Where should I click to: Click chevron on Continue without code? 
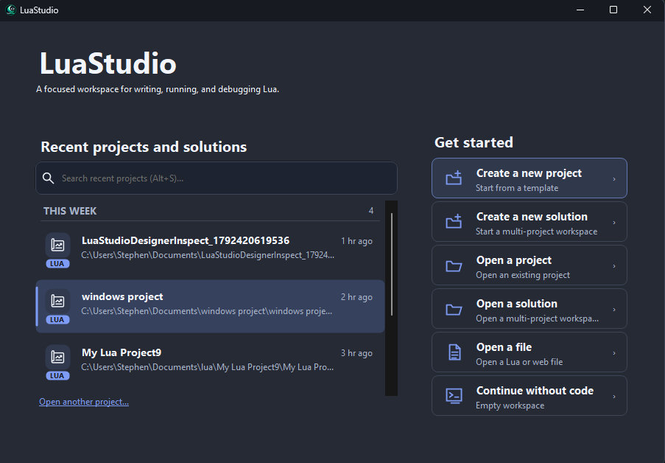[614, 397]
